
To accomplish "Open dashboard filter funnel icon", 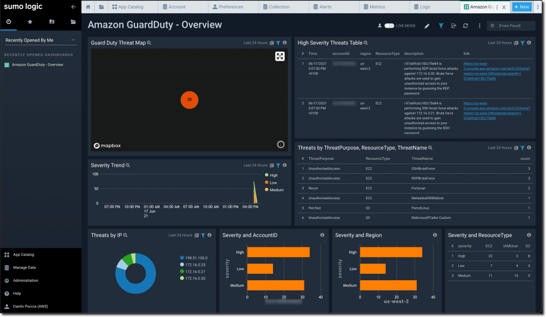I will click(441, 26).
